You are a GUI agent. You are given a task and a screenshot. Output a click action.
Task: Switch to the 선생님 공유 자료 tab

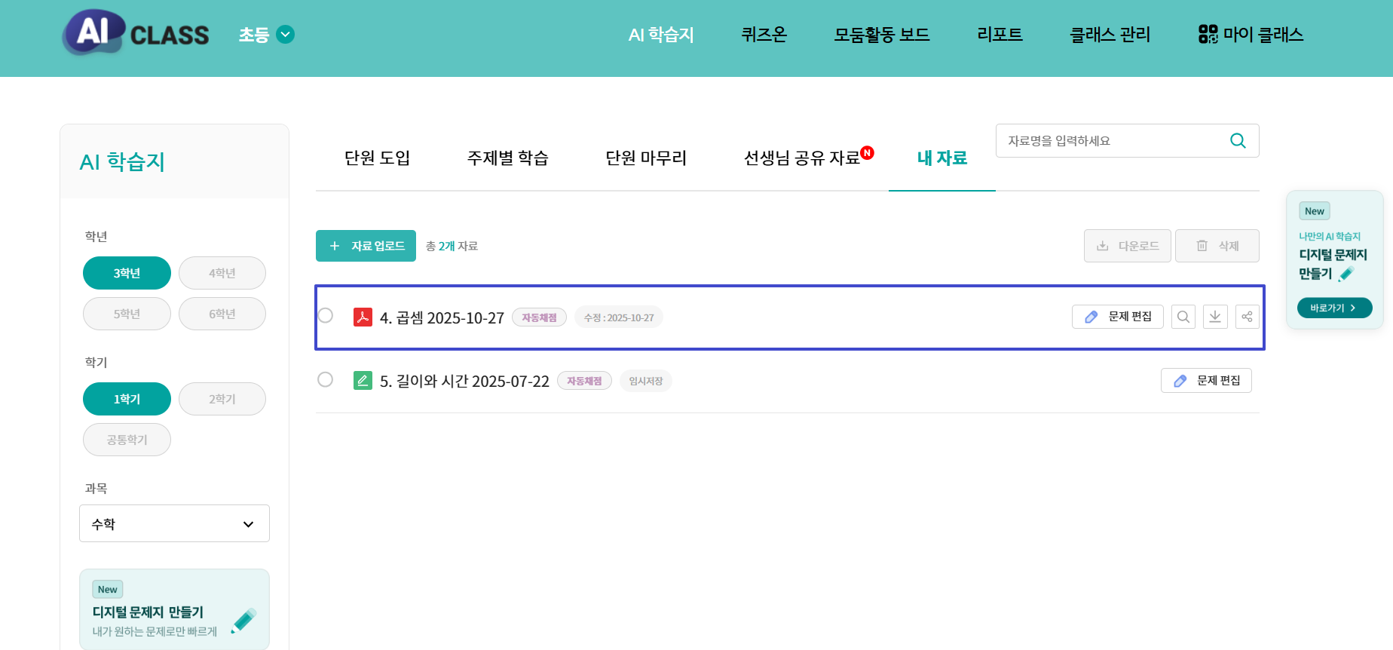click(802, 158)
